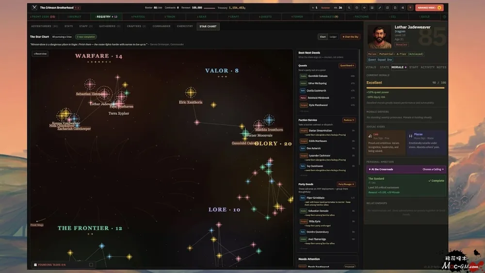Screen dimensions: 485x273
Task: Switch to Commander sub-tab
Action: coord(162,26)
